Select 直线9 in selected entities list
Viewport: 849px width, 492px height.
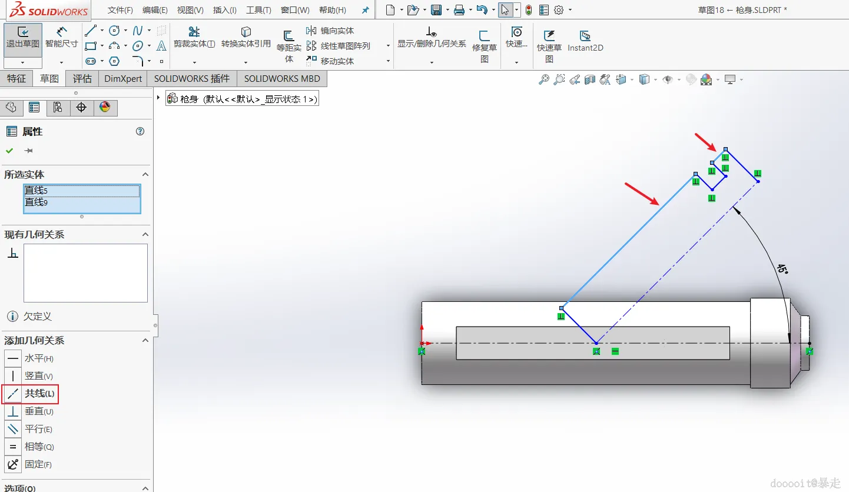pos(82,202)
